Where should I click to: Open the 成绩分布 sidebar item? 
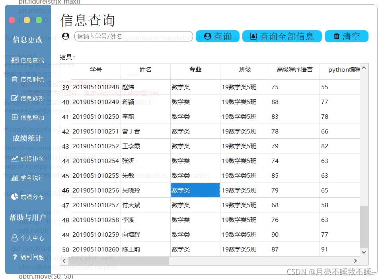[27, 197]
